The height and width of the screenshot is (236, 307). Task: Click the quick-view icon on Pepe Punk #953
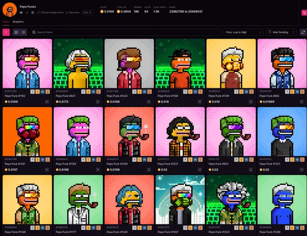(251, 170)
